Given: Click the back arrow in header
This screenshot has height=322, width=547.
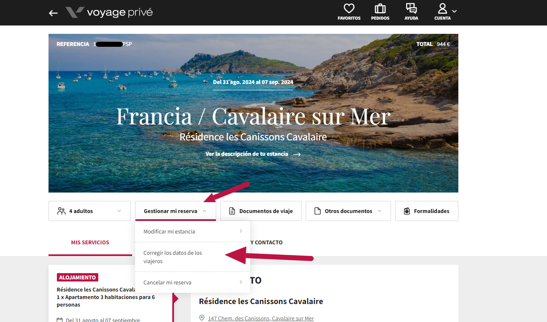Looking at the screenshot, I should (53, 13).
